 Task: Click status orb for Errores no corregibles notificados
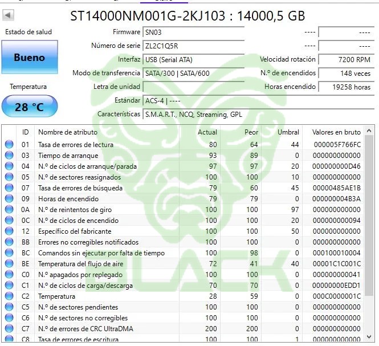(9, 242)
